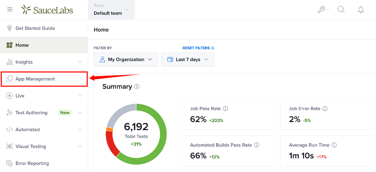The image size is (376, 172).
Task: Click Average Run Time info icon
Action: pyautogui.click(x=334, y=145)
